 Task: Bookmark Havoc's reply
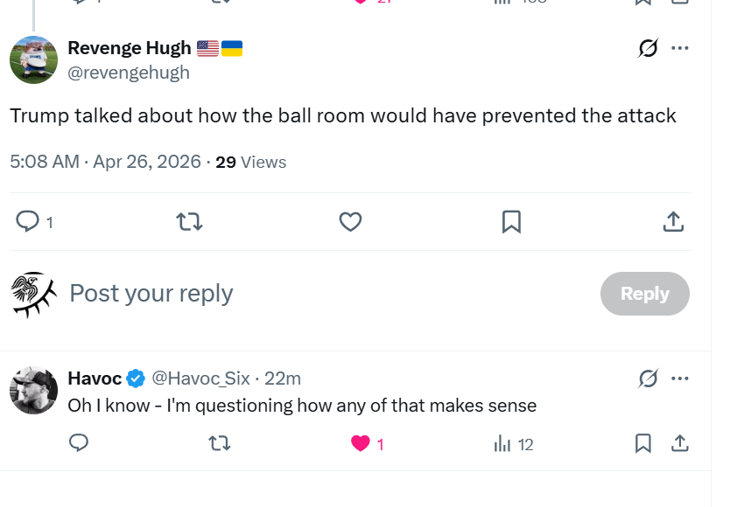pyautogui.click(x=643, y=443)
